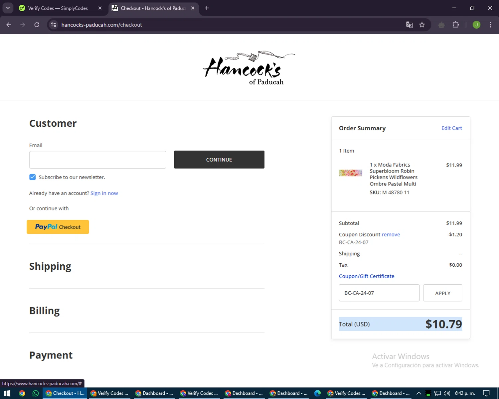Click the 1 Item count text
Viewport: 499px width, 399px height.
click(x=346, y=151)
